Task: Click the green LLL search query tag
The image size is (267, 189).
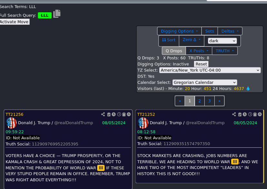Action: tap(45, 15)
